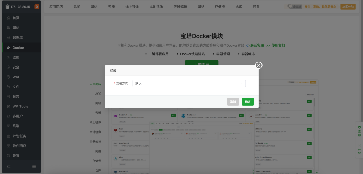
Task: Click 本地镜像 label in preview image list
Action: tap(95, 132)
